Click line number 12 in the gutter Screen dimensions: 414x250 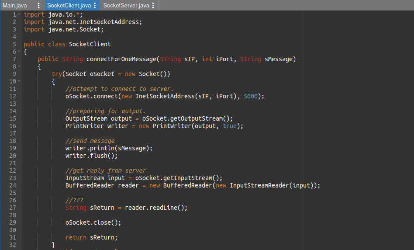click(x=12, y=96)
